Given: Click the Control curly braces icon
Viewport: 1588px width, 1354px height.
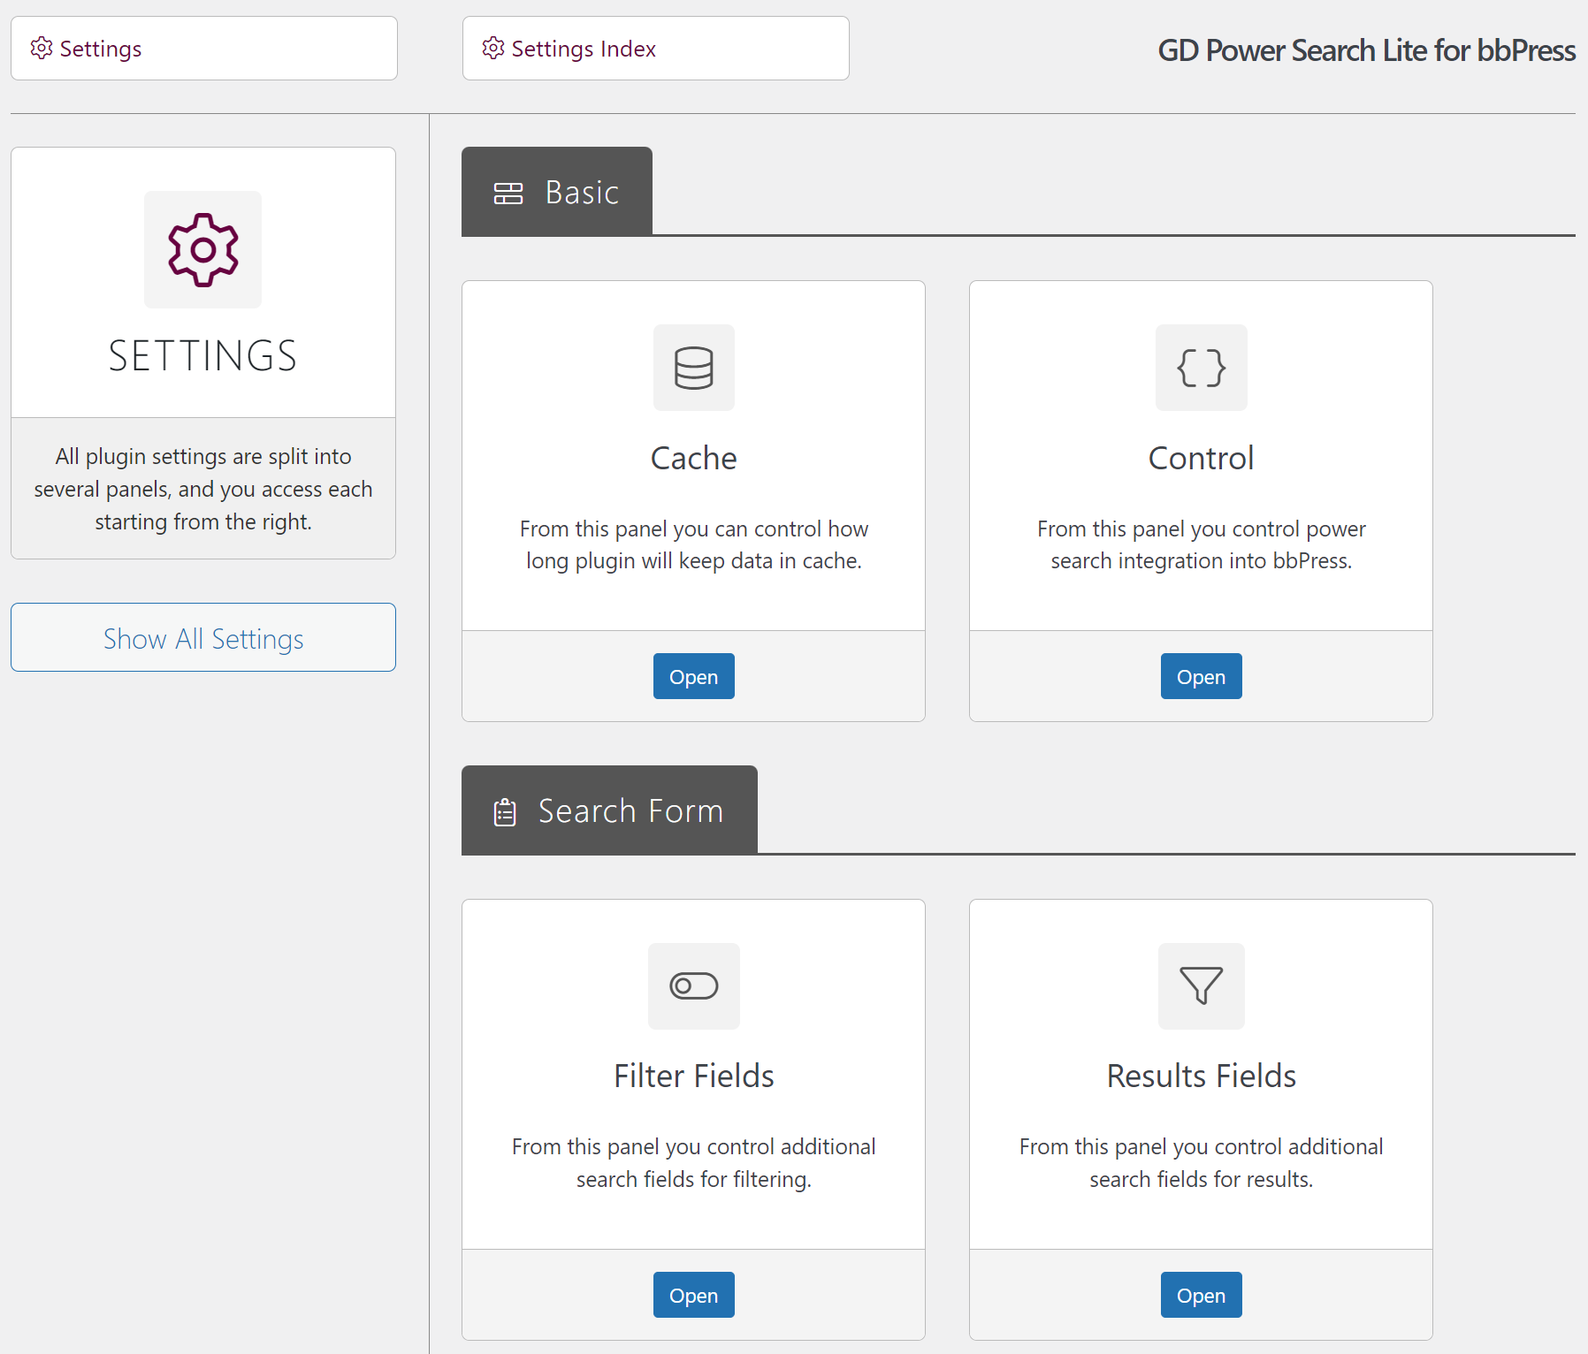Looking at the screenshot, I should (x=1201, y=368).
